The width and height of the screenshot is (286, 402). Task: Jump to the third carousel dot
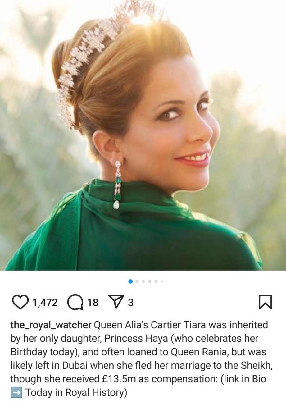click(143, 281)
